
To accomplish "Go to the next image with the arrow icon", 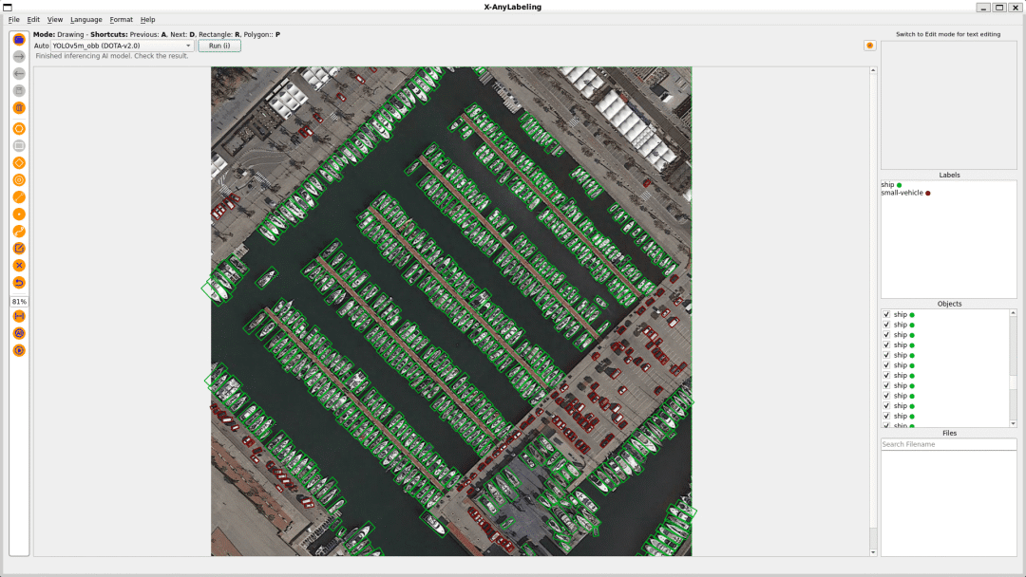I will coord(19,57).
